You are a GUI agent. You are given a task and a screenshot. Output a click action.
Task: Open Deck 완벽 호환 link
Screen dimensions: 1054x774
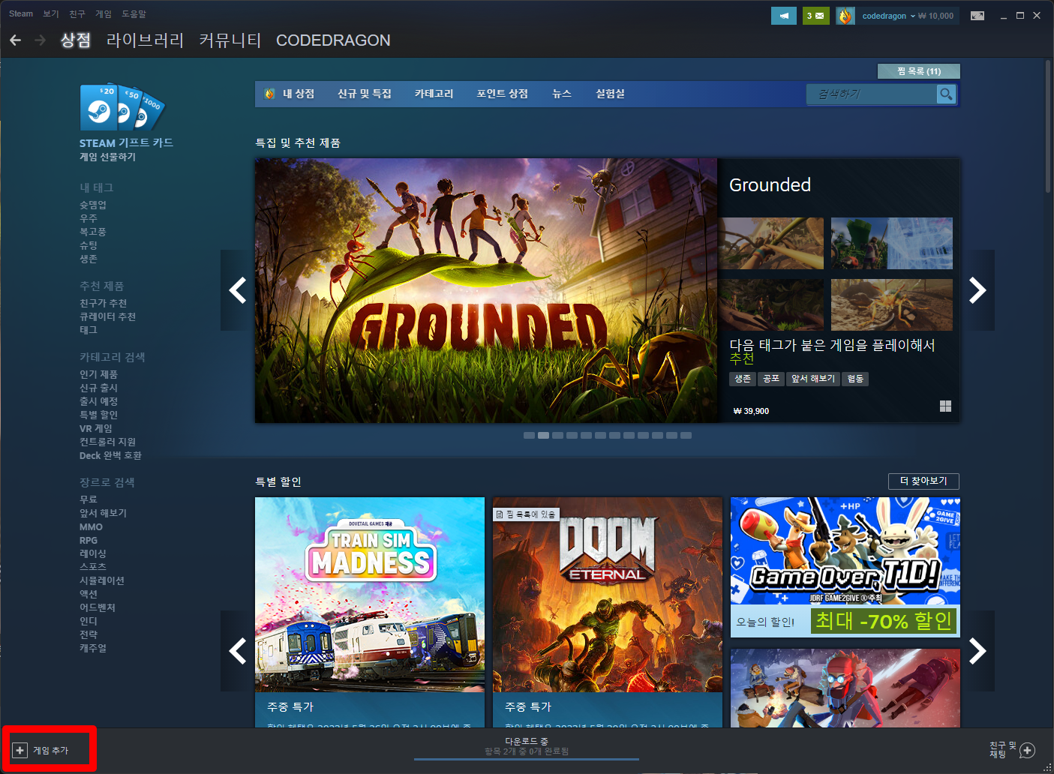point(110,455)
